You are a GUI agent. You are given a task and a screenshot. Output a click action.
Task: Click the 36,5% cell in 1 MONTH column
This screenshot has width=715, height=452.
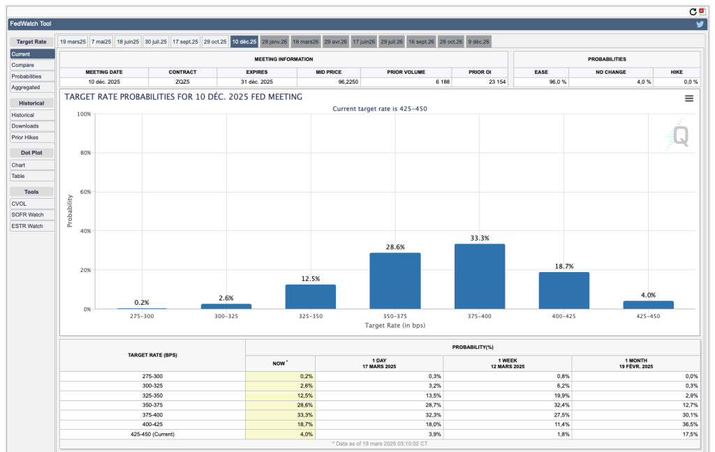pyautogui.click(x=636, y=425)
